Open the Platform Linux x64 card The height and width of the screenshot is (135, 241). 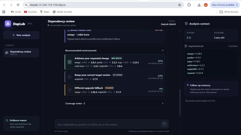pyautogui.click(x=225, y=35)
